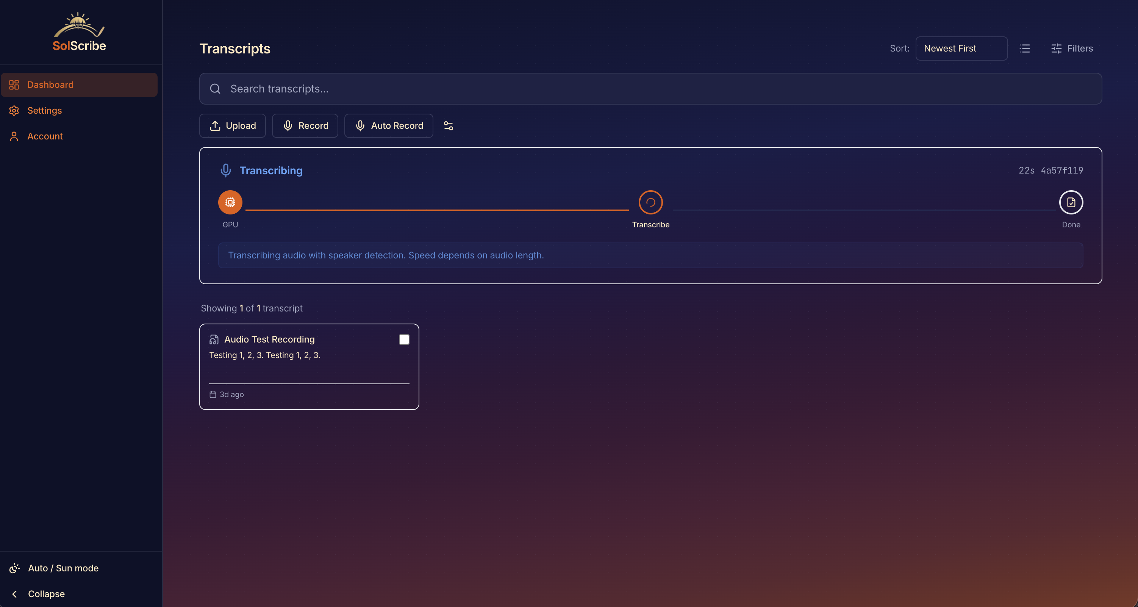This screenshot has width=1138, height=607.
Task: Click the GPU chip icon in the pipeline
Action: (230, 202)
